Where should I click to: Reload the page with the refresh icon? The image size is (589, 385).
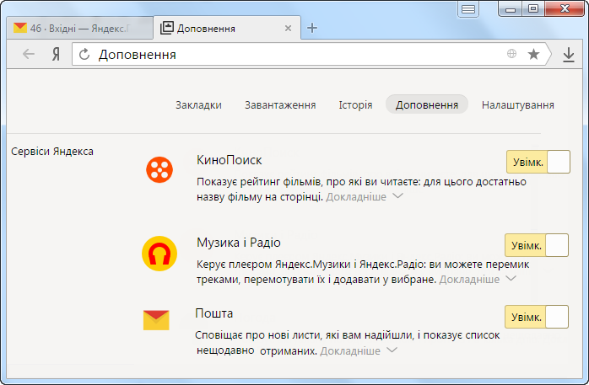(x=84, y=55)
